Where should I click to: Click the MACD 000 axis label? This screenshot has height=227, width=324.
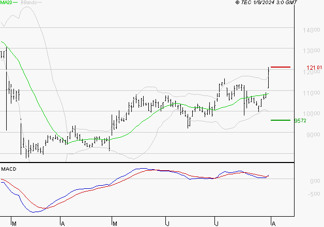315,181
